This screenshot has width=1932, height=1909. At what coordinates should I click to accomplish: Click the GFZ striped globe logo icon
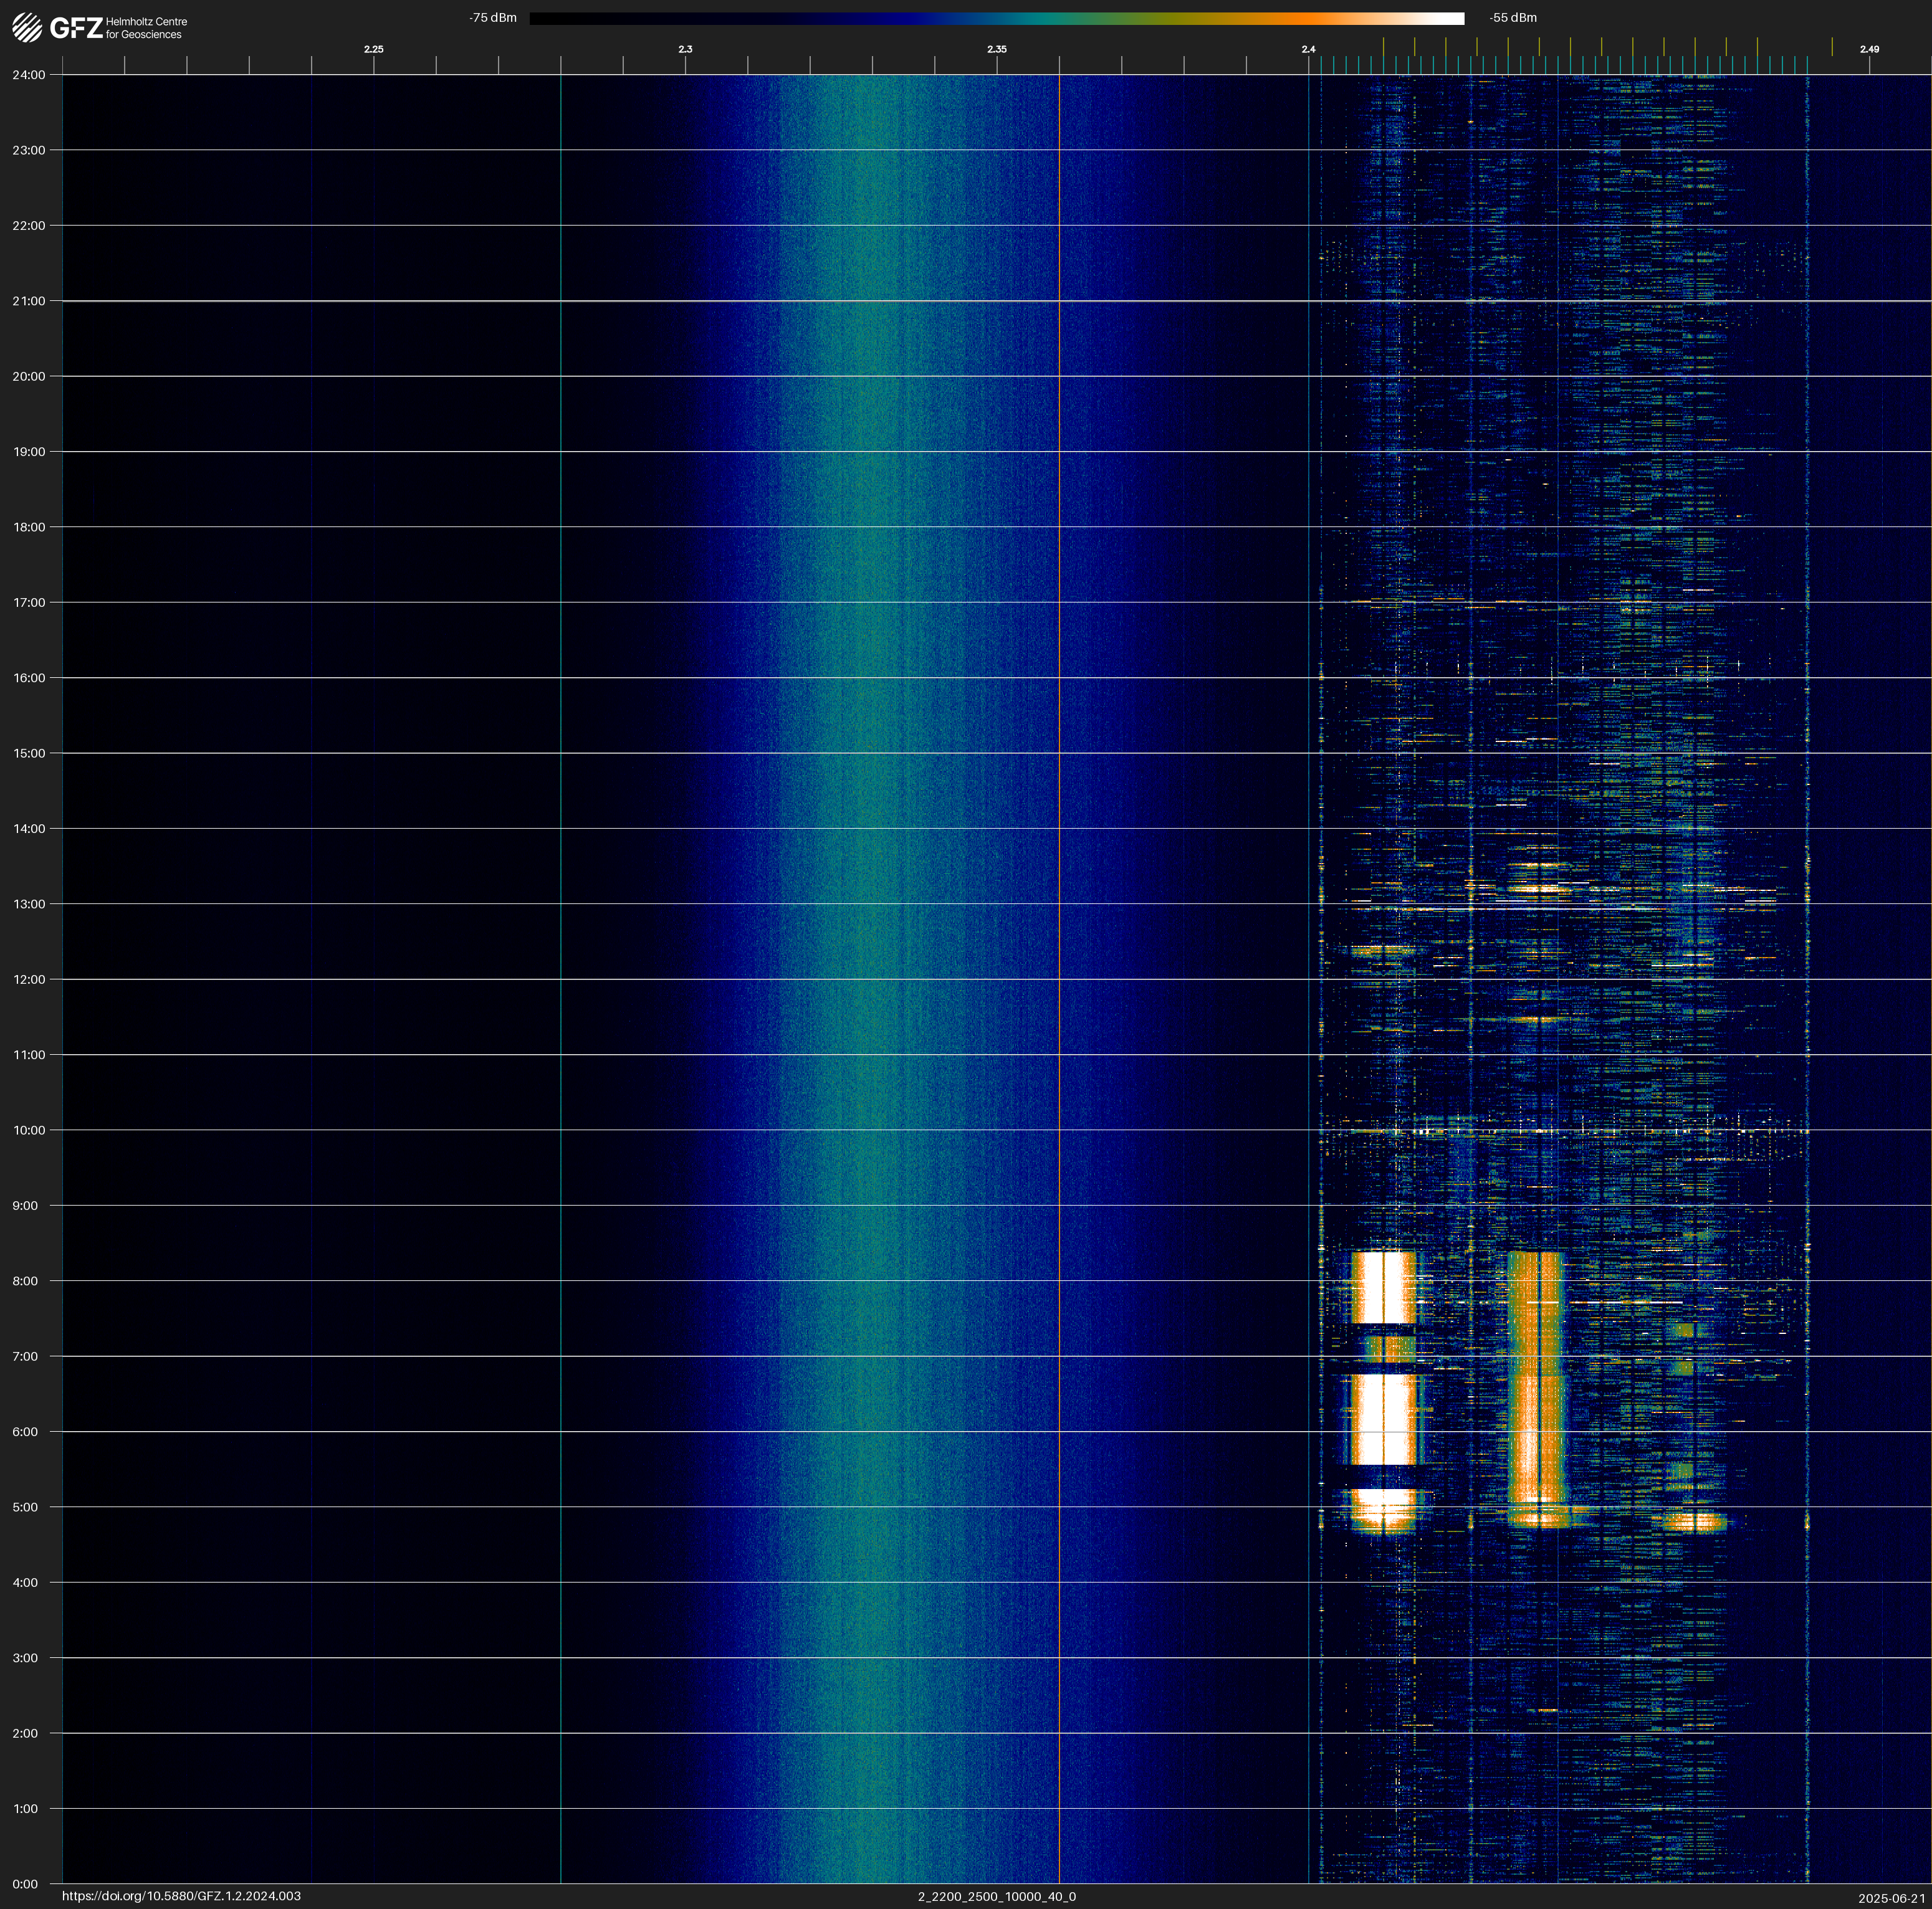tap(27, 28)
